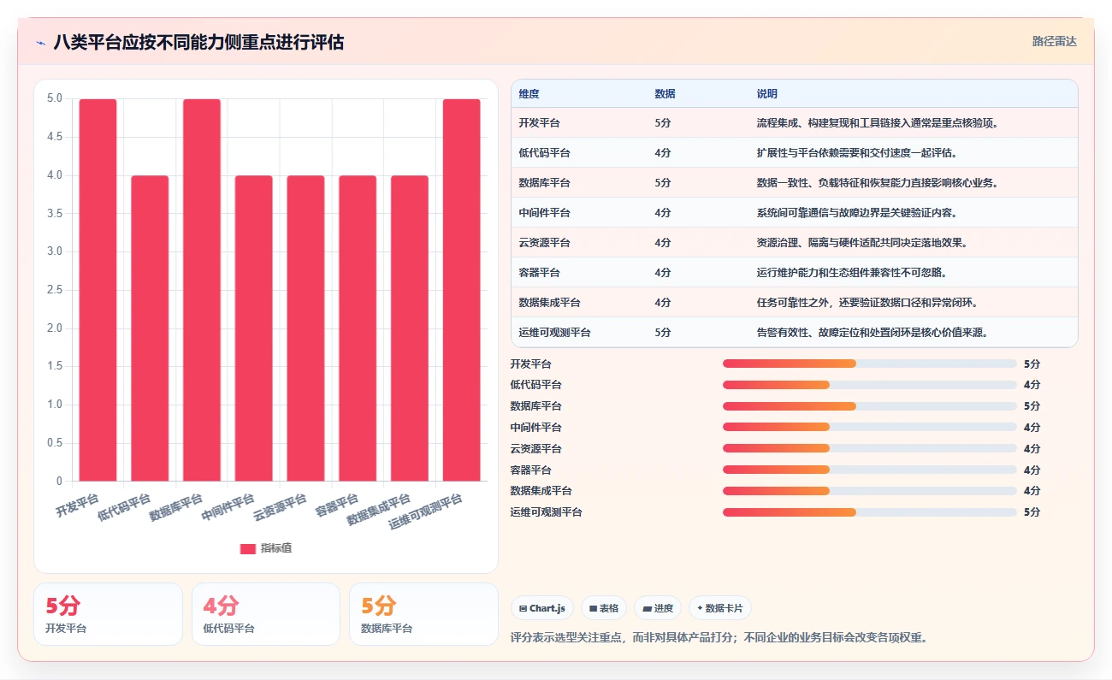Click the title 八类平台应按不同能力侧重点进行评估
Viewport: 1112px width, 680px height.
(198, 42)
